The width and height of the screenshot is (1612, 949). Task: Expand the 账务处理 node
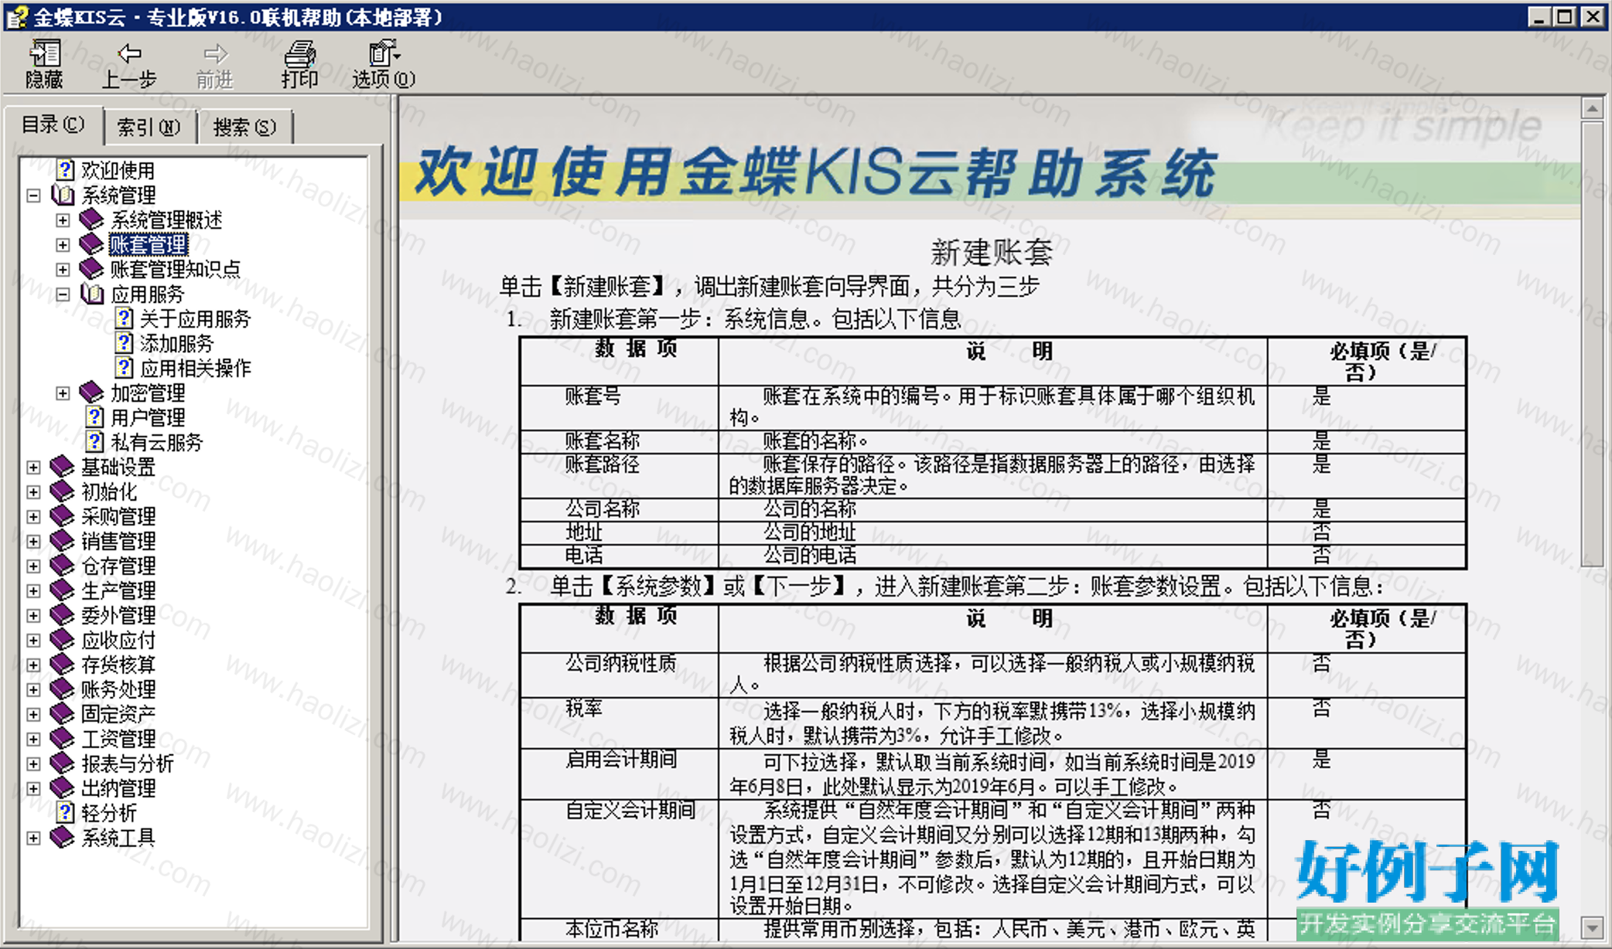coord(33,690)
